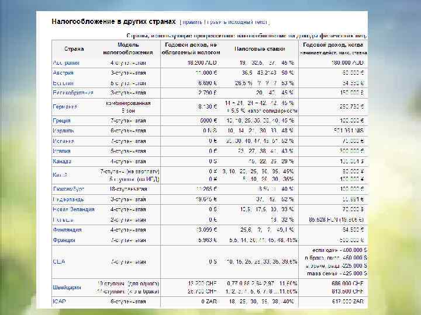Select heading 'Налогообложение в других странах'
The height and width of the screenshot is (315, 421).
113,22
